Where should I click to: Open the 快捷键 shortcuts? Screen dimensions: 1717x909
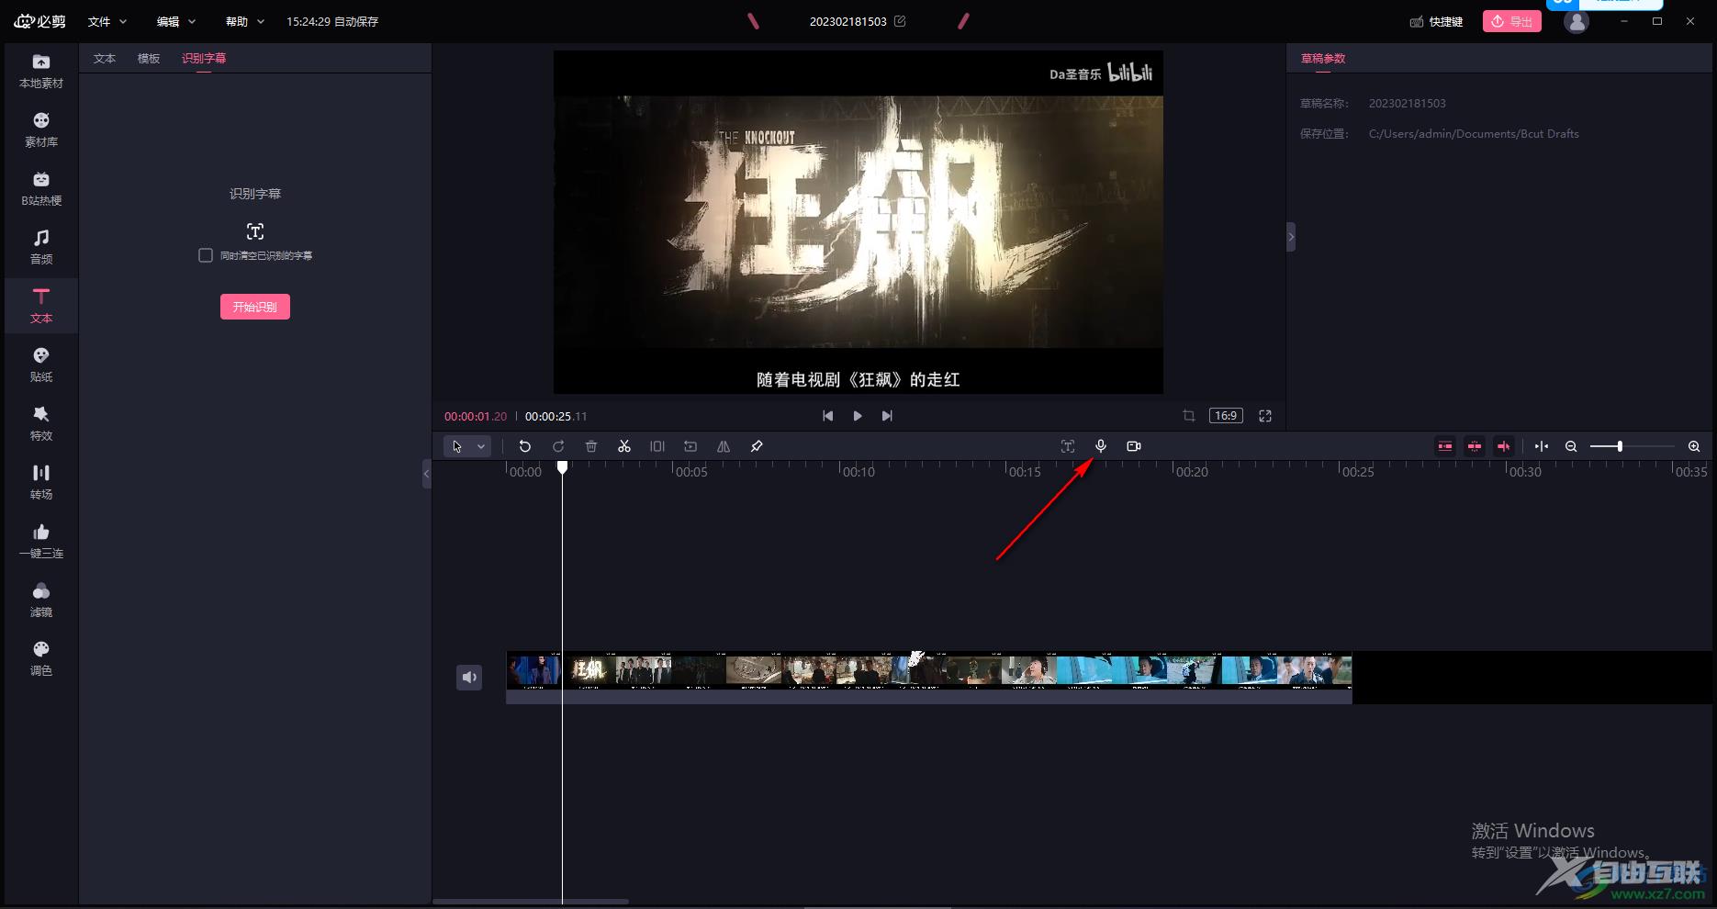click(x=1437, y=21)
